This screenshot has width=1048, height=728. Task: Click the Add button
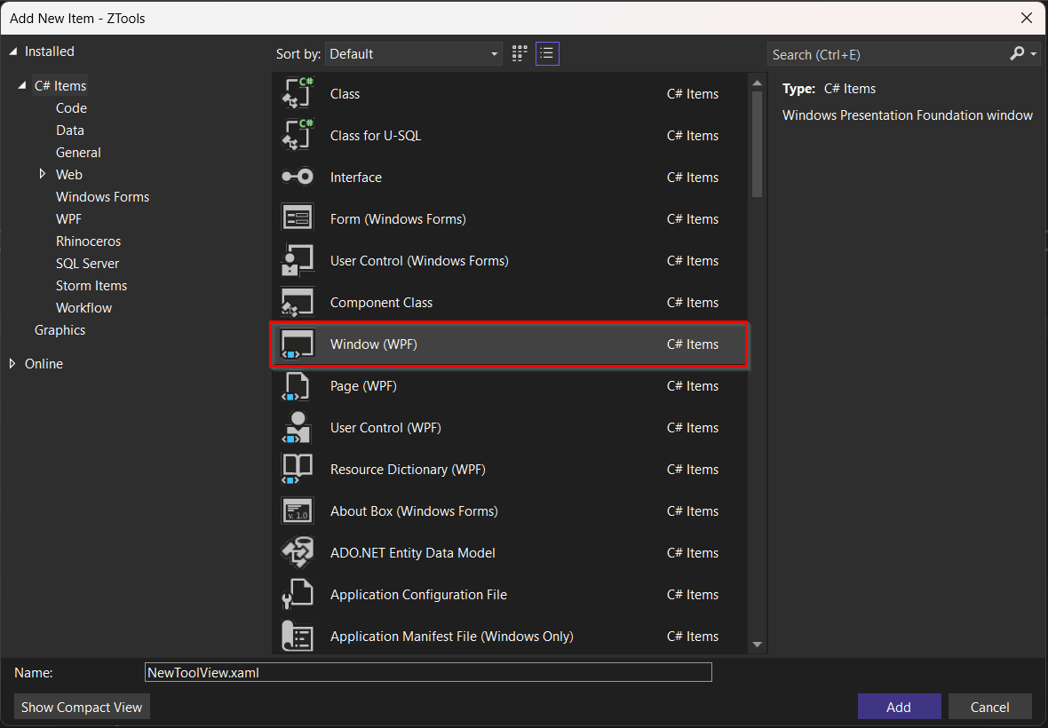point(899,707)
